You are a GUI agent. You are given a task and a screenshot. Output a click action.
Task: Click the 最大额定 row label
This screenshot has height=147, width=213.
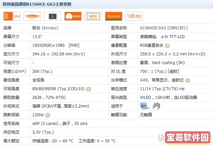(x=11, y=141)
